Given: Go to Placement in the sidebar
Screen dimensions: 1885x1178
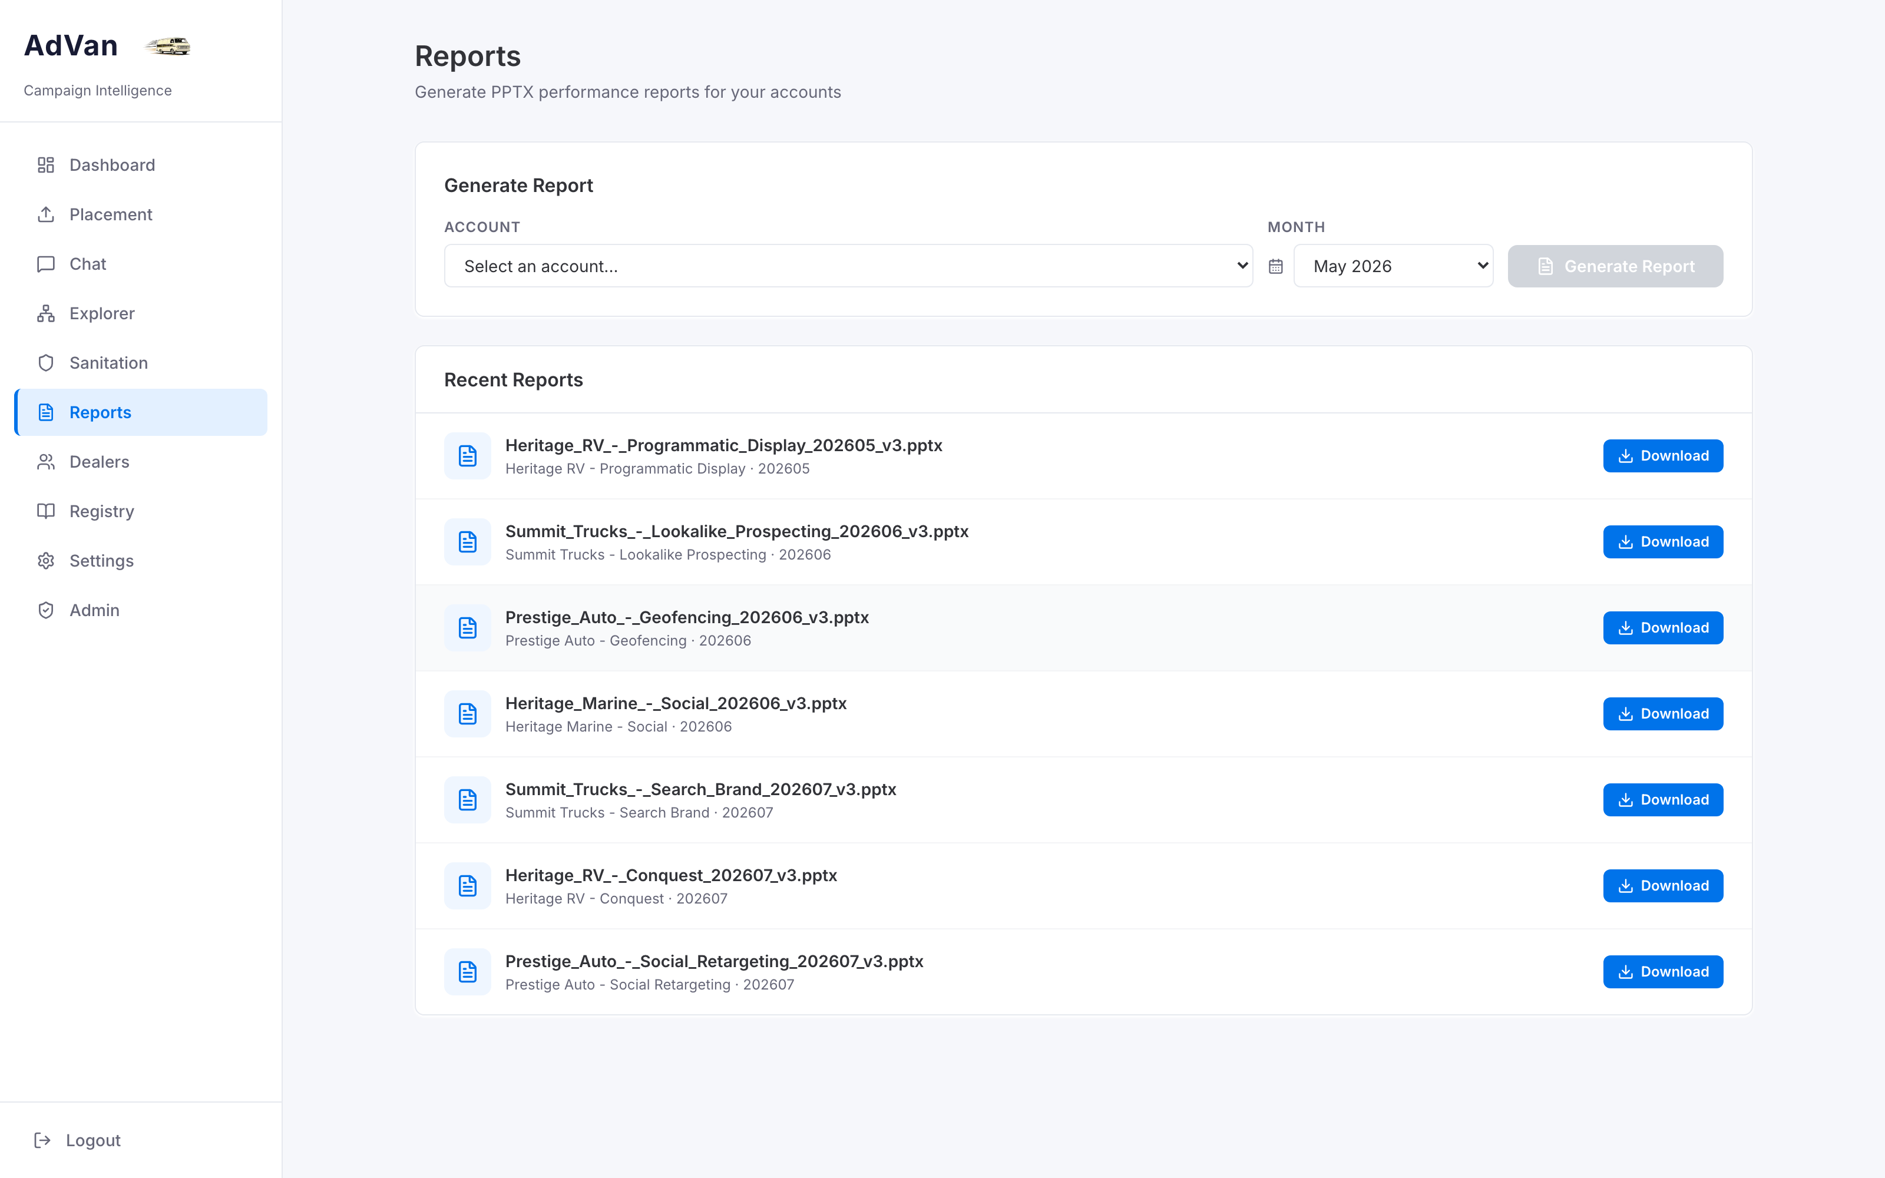Looking at the screenshot, I should [141, 214].
